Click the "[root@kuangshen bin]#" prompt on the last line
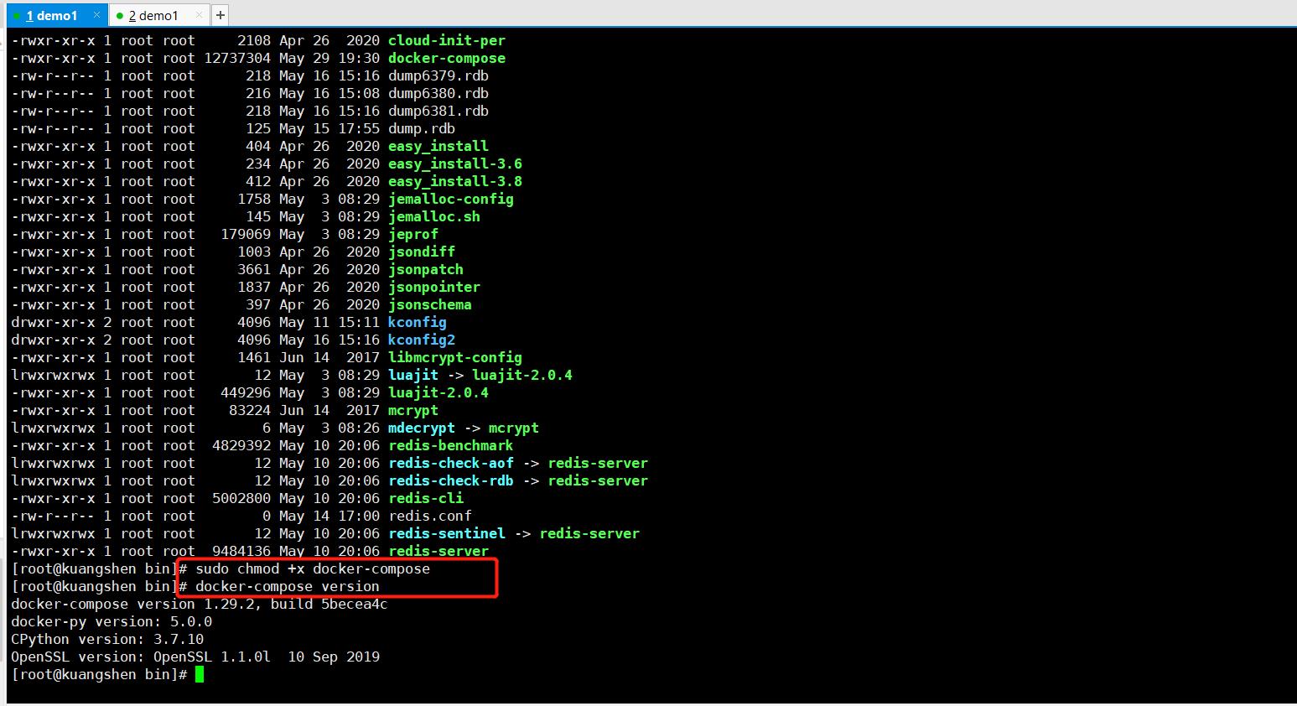This screenshot has height=706, width=1297. pyautogui.click(x=99, y=674)
